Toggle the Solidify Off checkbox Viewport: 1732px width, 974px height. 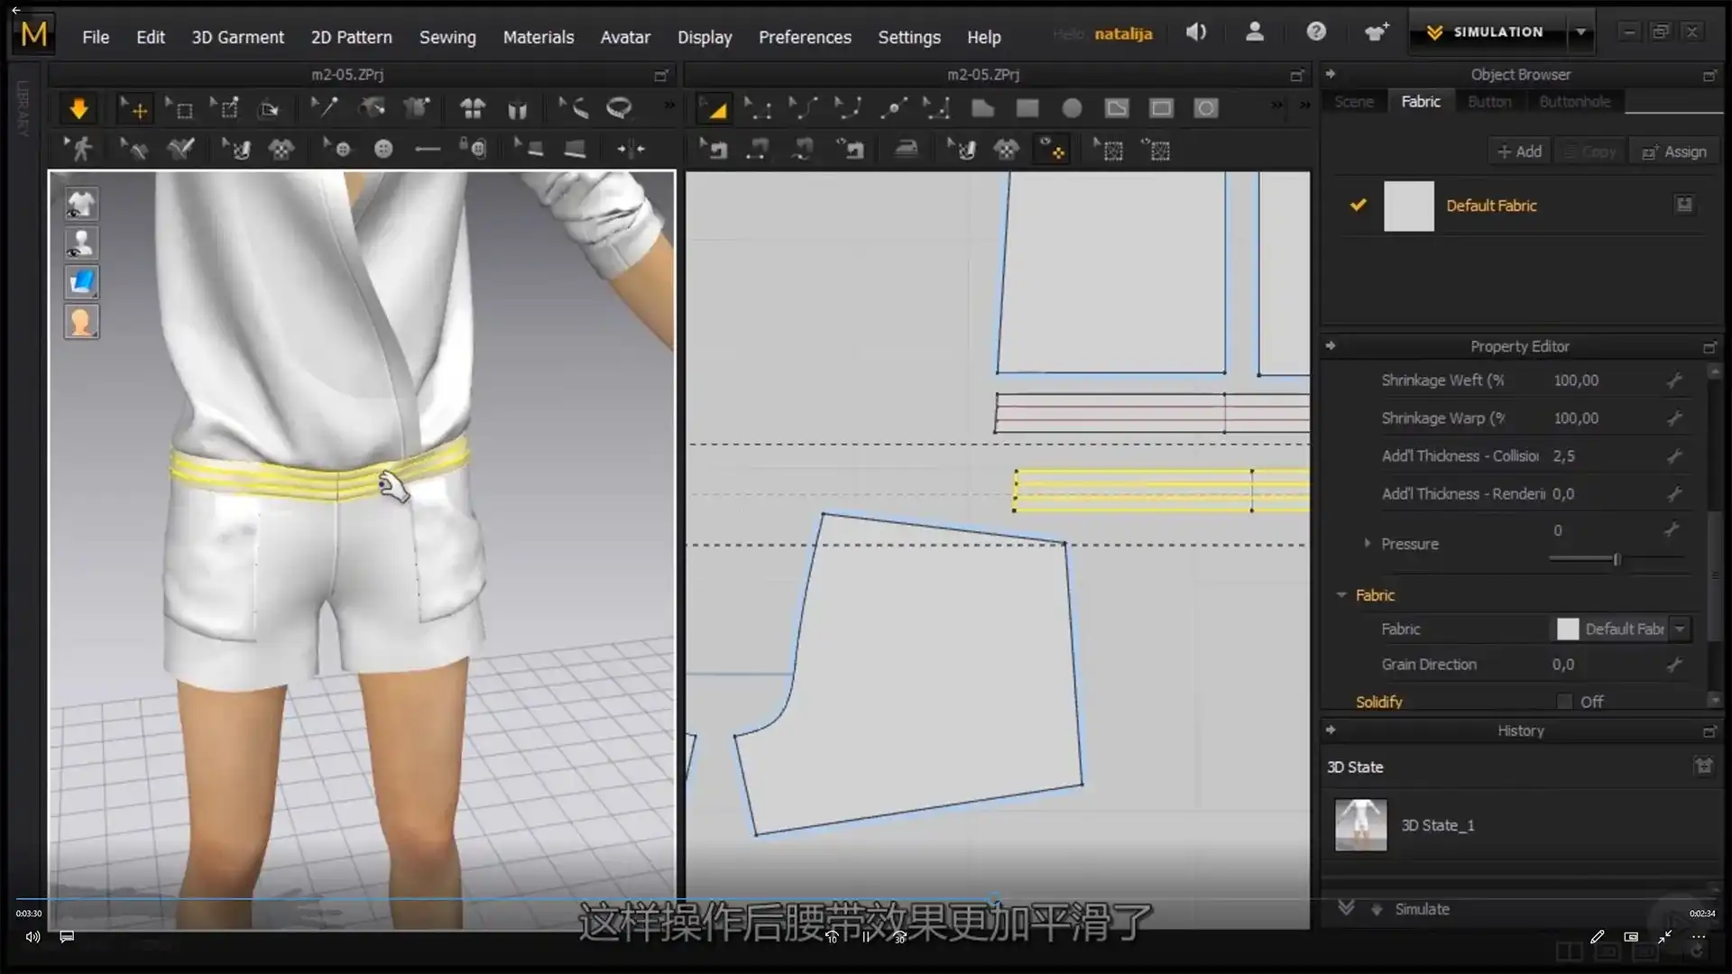pos(1565,702)
